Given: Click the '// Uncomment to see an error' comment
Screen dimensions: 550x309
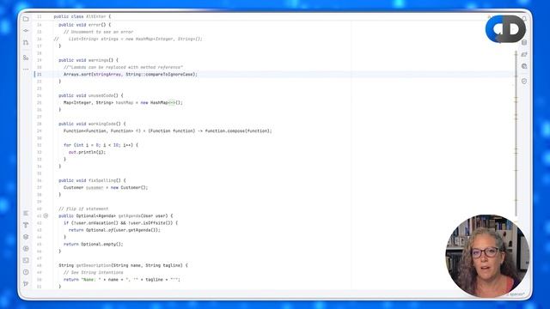Looking at the screenshot, I should point(98,32).
